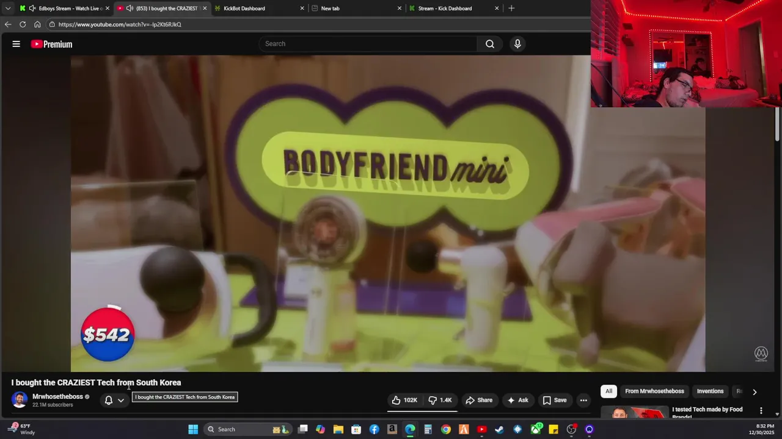Open Microsoft Edge from taskbar
Viewport: 782px width, 439px height.
pos(410,429)
